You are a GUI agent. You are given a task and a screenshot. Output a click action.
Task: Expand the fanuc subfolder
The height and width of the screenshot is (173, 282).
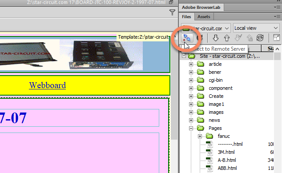pyautogui.click(x=200, y=137)
